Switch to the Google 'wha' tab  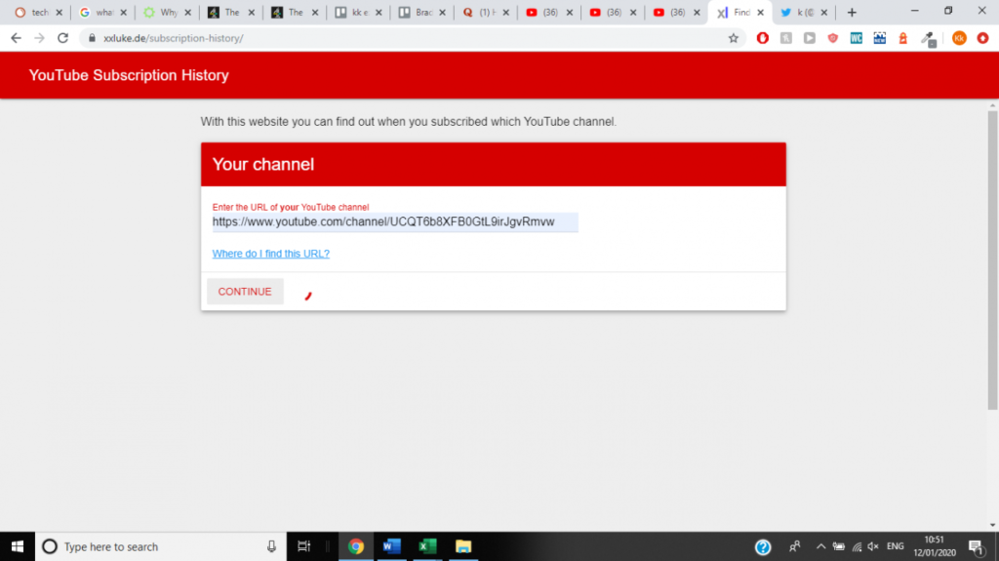click(x=101, y=12)
